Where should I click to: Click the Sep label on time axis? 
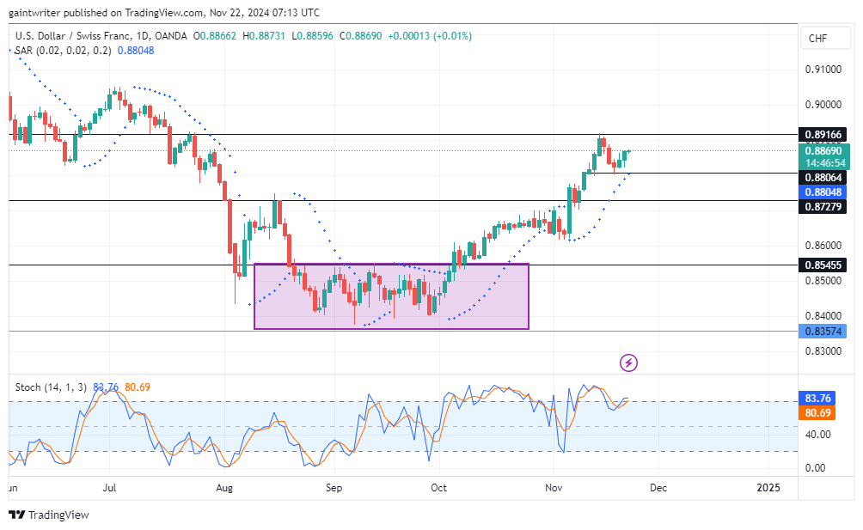(x=334, y=488)
